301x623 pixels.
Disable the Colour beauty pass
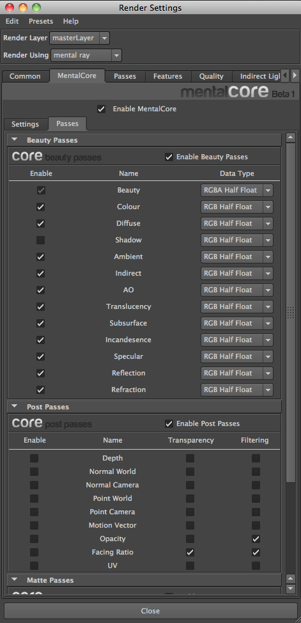(40, 207)
